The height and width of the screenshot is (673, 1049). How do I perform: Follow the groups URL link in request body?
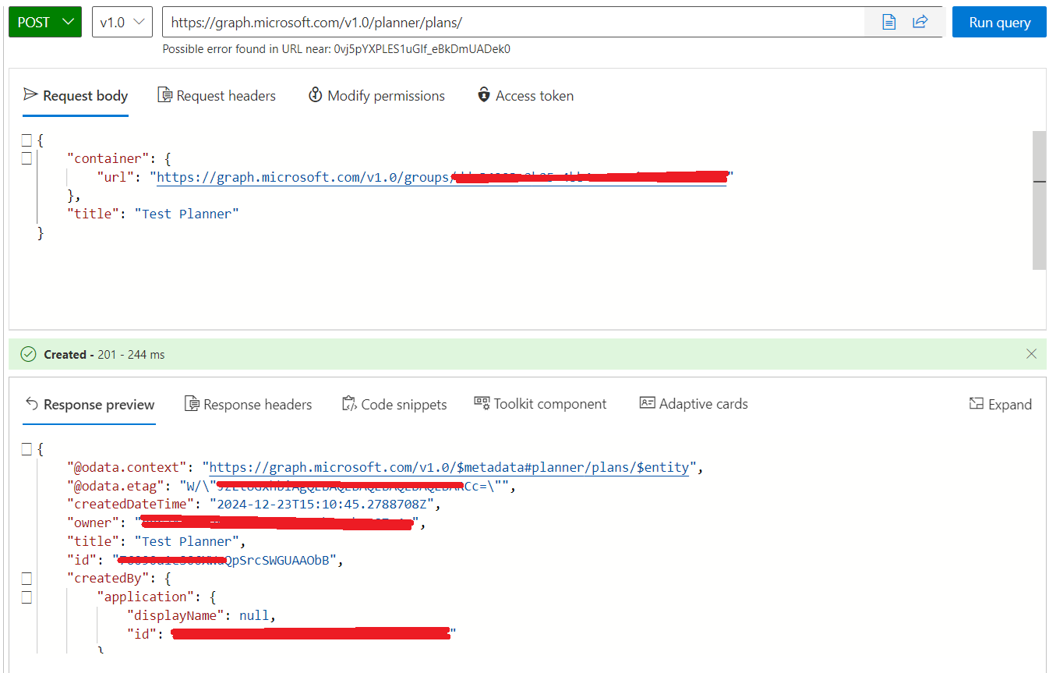pos(442,177)
